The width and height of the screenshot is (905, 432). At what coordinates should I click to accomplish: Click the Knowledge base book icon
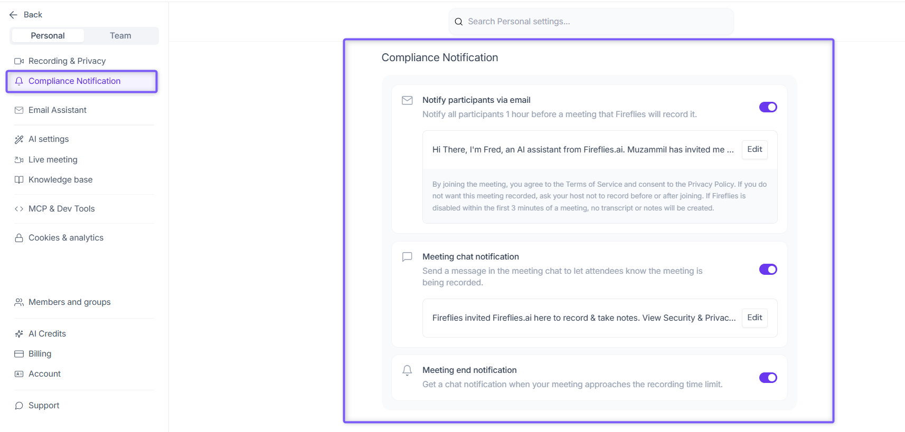[x=19, y=180]
